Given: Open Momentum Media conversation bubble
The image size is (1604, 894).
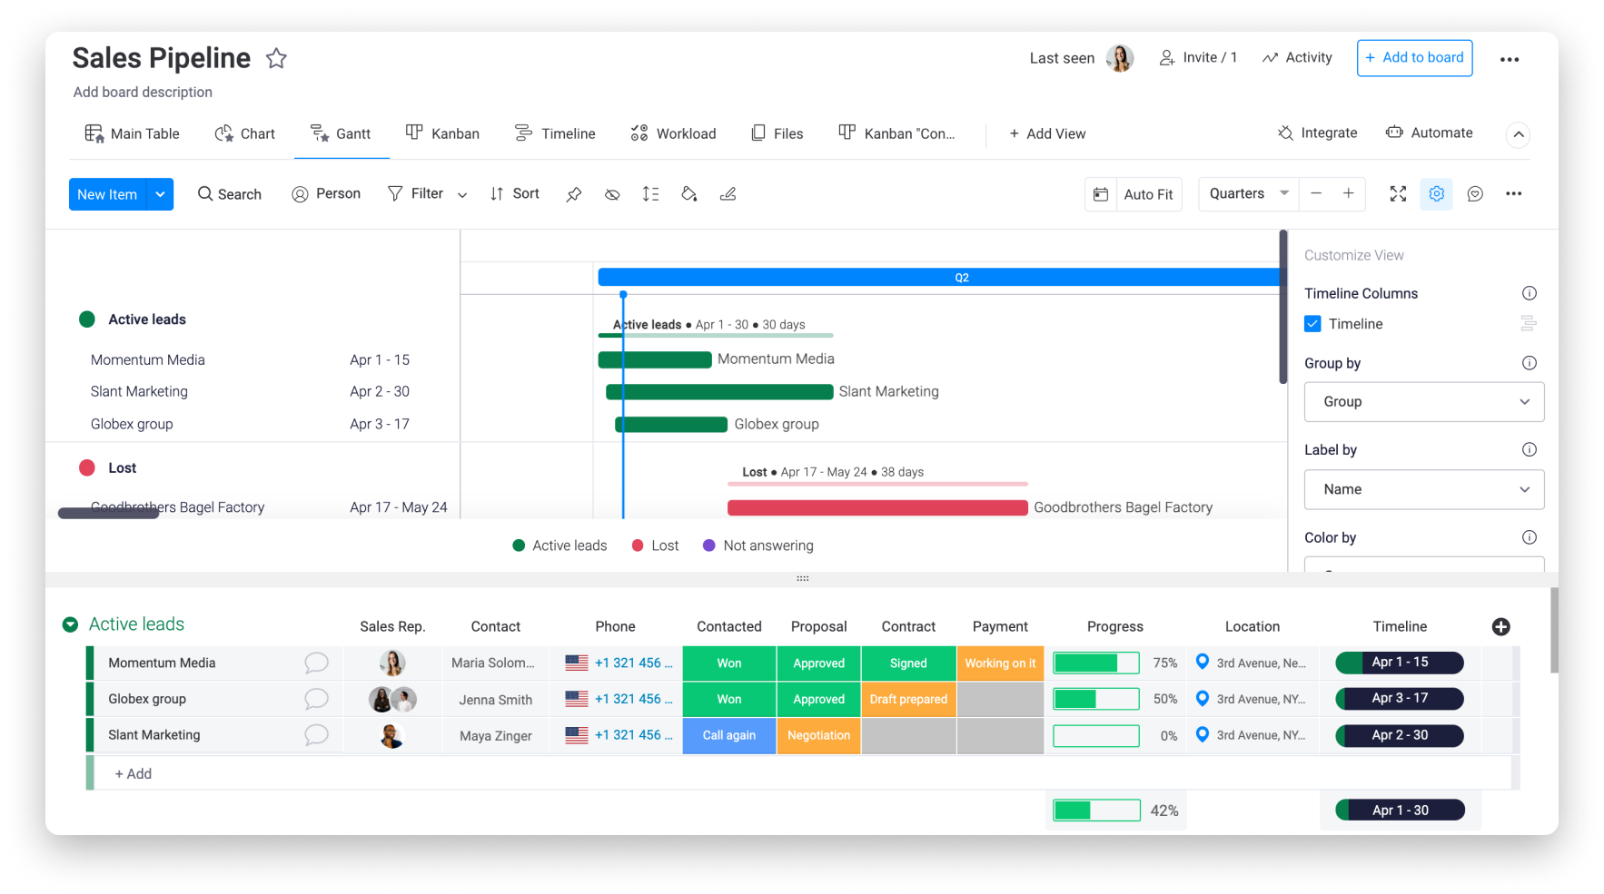Looking at the screenshot, I should (x=316, y=663).
